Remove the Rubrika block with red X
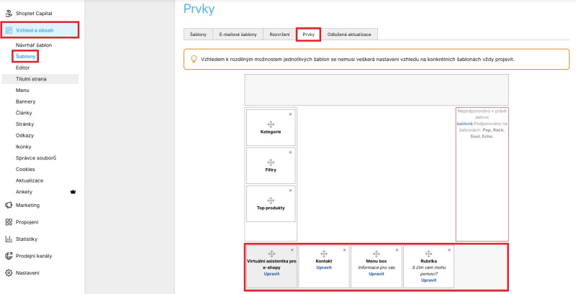Image resolution: width=576 pixels, height=294 pixels. [449, 250]
